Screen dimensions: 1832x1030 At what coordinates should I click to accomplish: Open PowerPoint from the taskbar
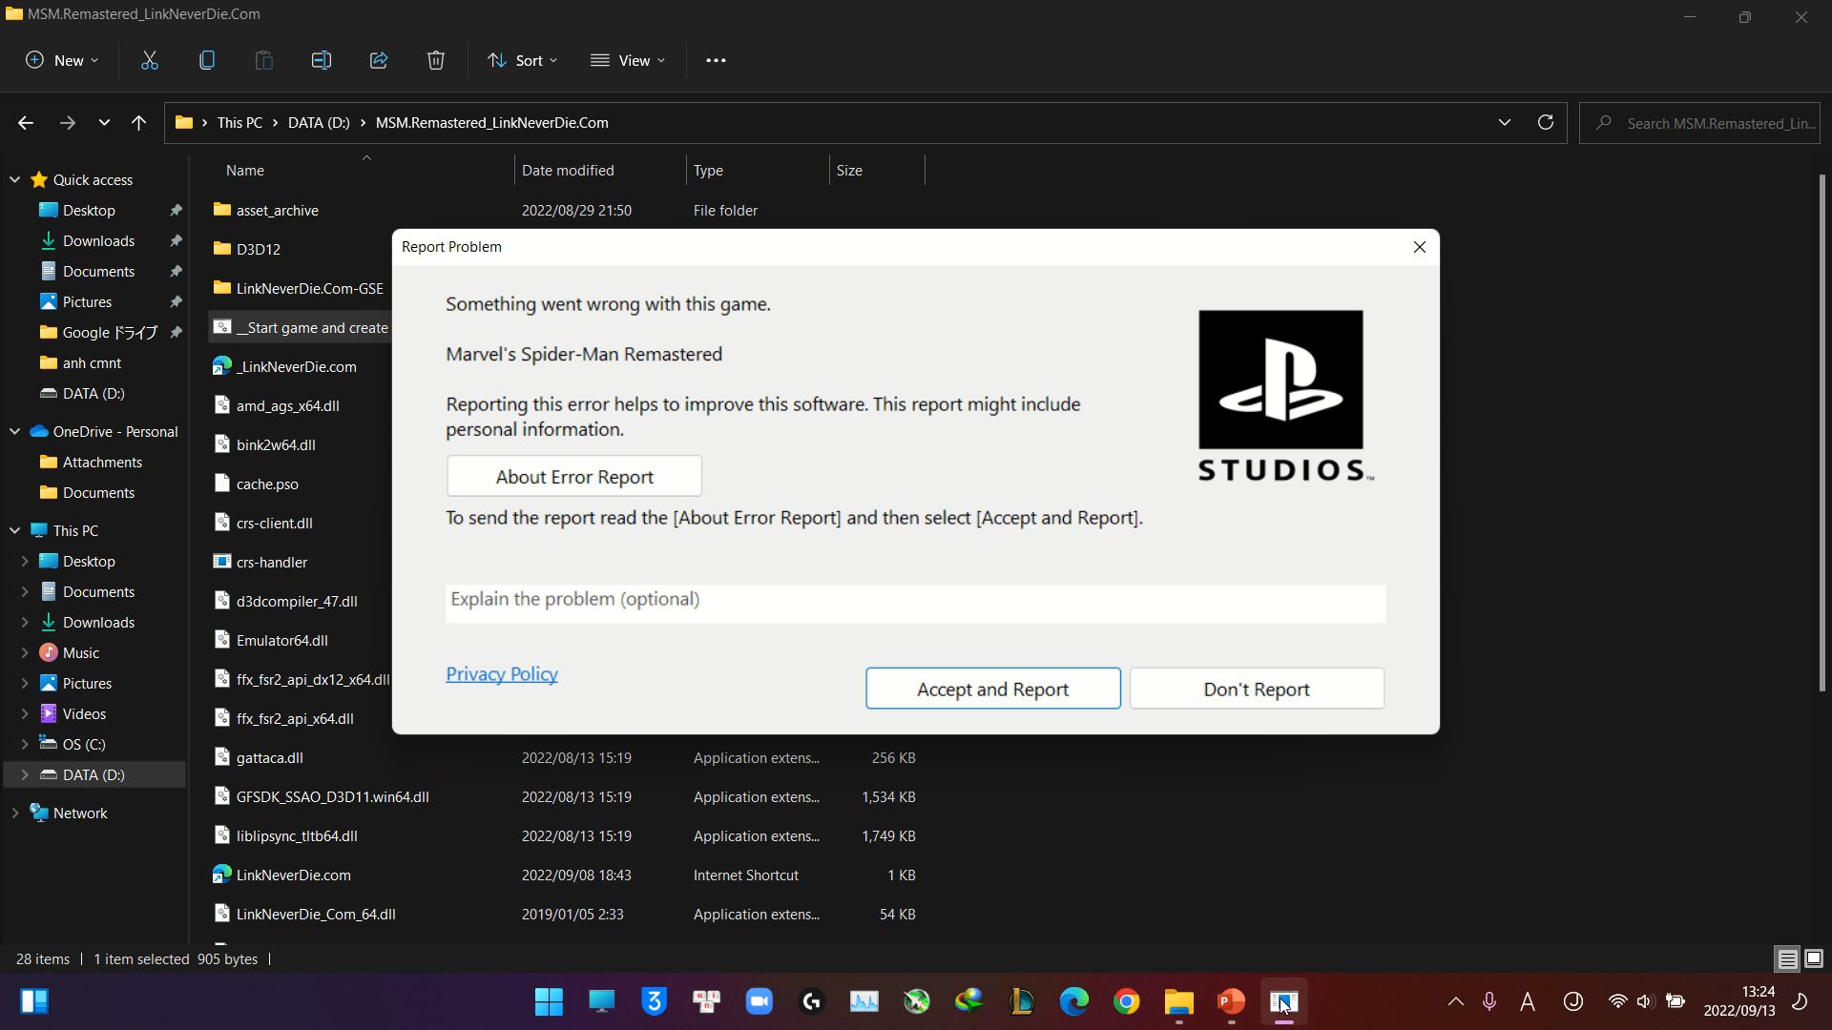coord(1232,1001)
